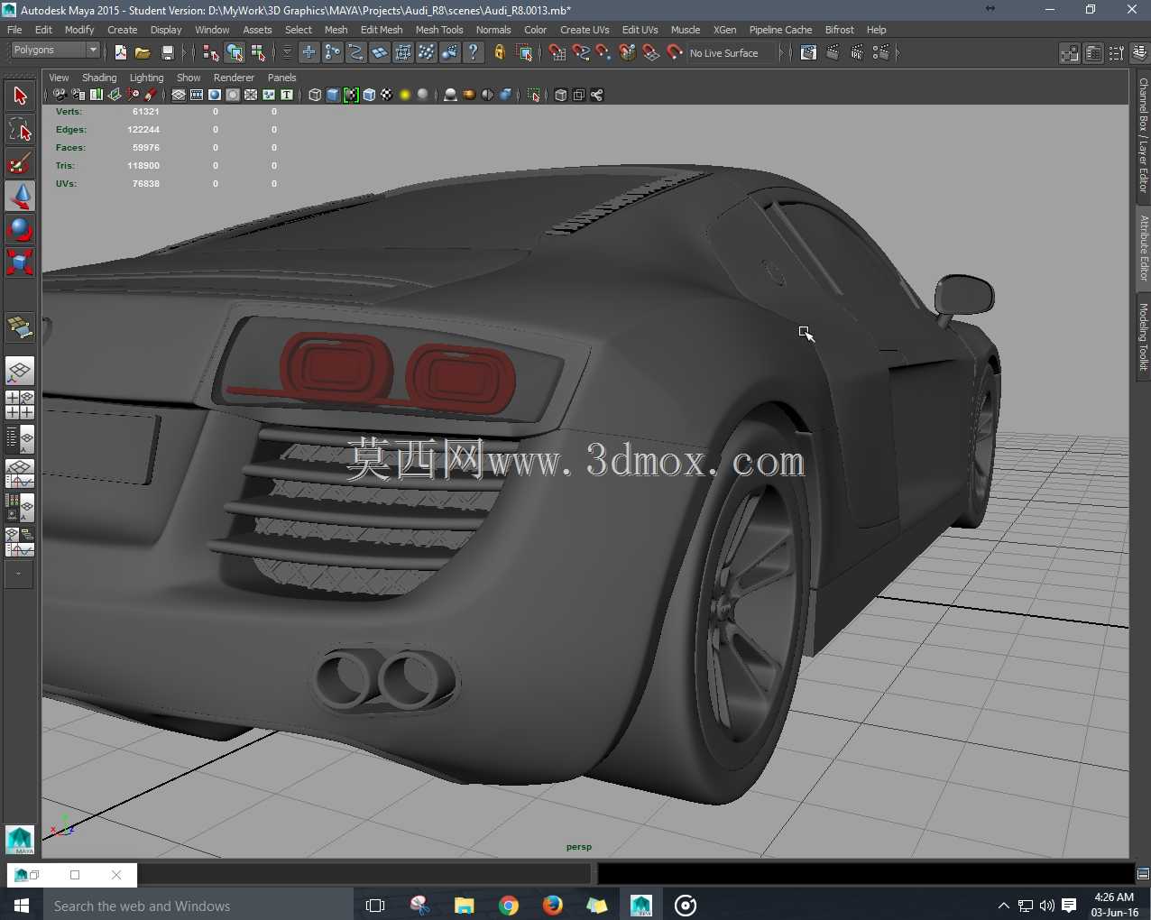This screenshot has width=1151, height=920.
Task: Click the Windows search box
Action: pos(198,906)
